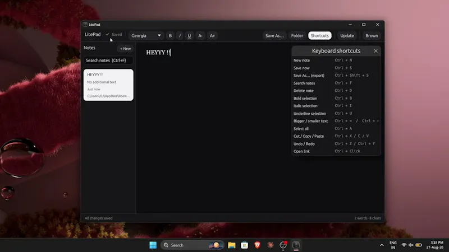Open the clock showing 3:18 PM
449x252 pixels.
pos(434,245)
